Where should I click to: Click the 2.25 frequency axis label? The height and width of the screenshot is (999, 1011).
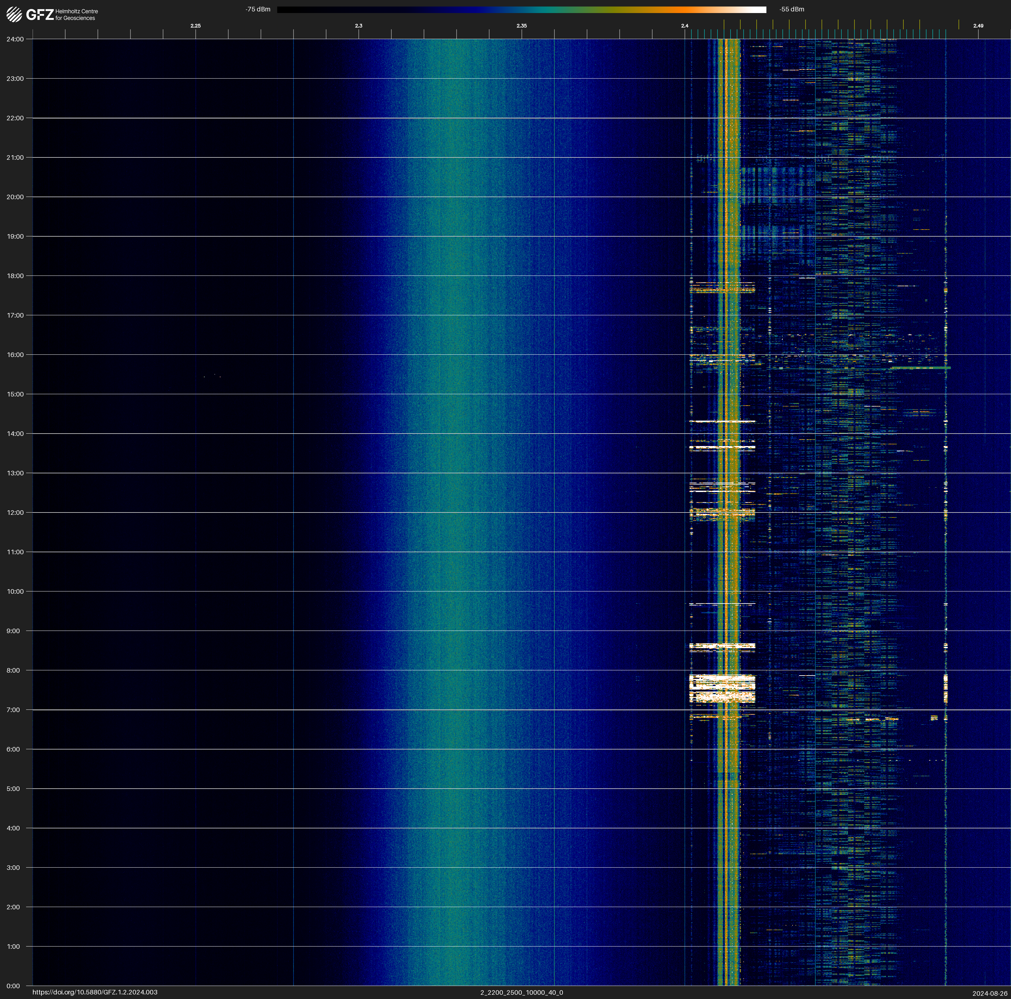195,26
